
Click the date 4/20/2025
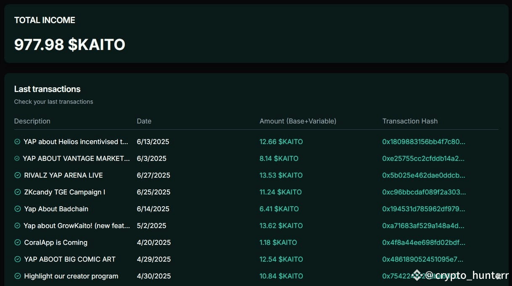click(x=154, y=243)
